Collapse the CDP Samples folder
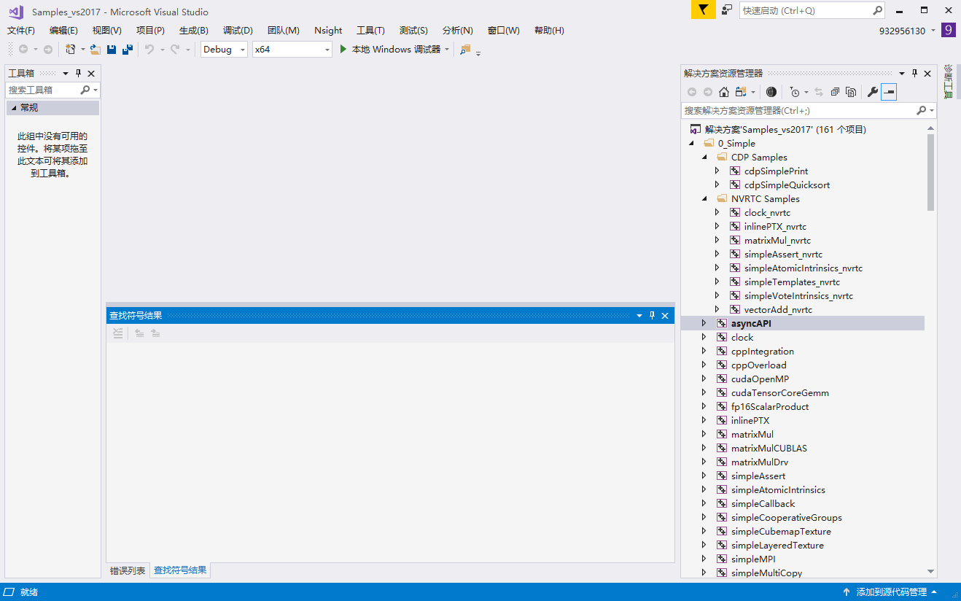Image resolution: width=961 pixels, height=601 pixels. (x=705, y=158)
